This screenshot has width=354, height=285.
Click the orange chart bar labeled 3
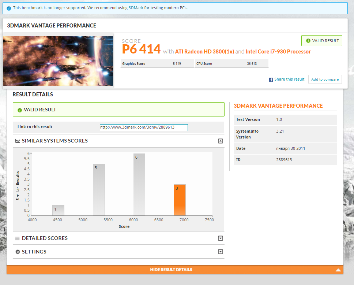tap(180, 200)
